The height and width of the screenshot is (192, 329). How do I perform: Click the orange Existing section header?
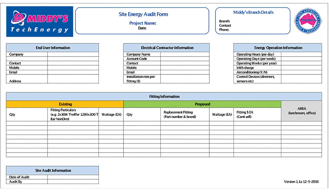65,104
